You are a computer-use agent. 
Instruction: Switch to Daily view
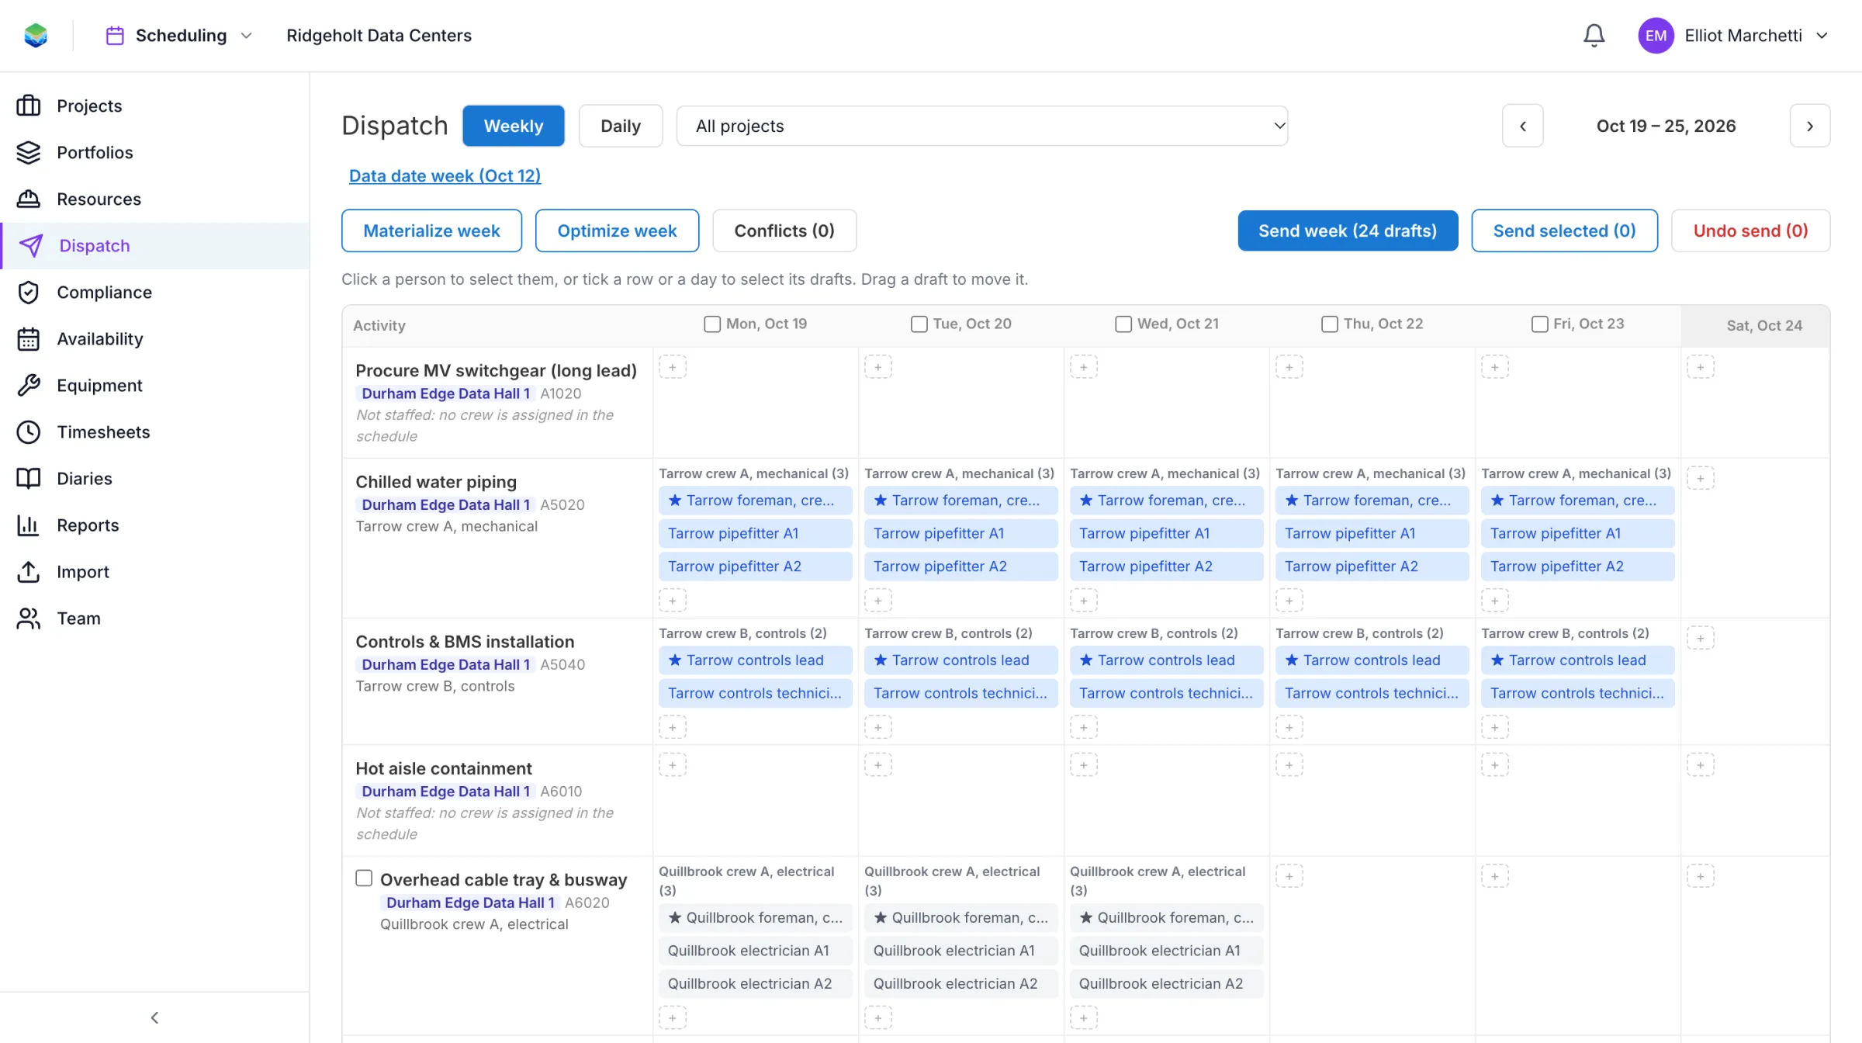point(621,126)
